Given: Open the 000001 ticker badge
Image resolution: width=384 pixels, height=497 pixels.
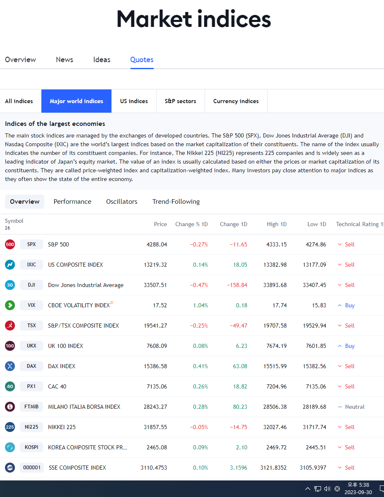Looking at the screenshot, I should coord(32,468).
